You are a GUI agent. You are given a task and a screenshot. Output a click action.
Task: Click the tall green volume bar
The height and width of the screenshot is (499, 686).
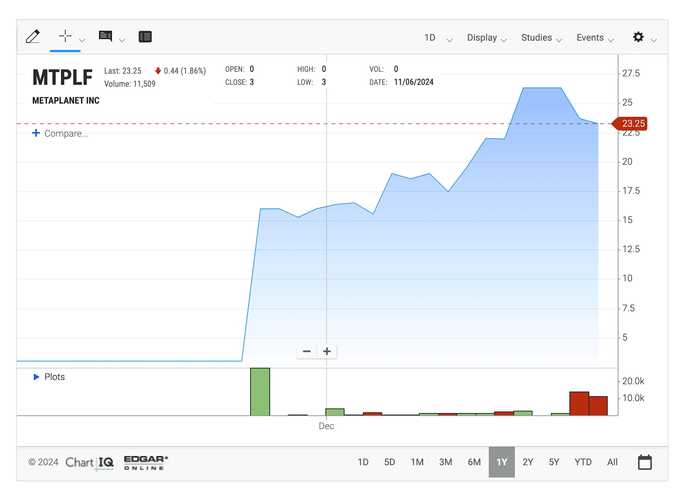tap(260, 392)
